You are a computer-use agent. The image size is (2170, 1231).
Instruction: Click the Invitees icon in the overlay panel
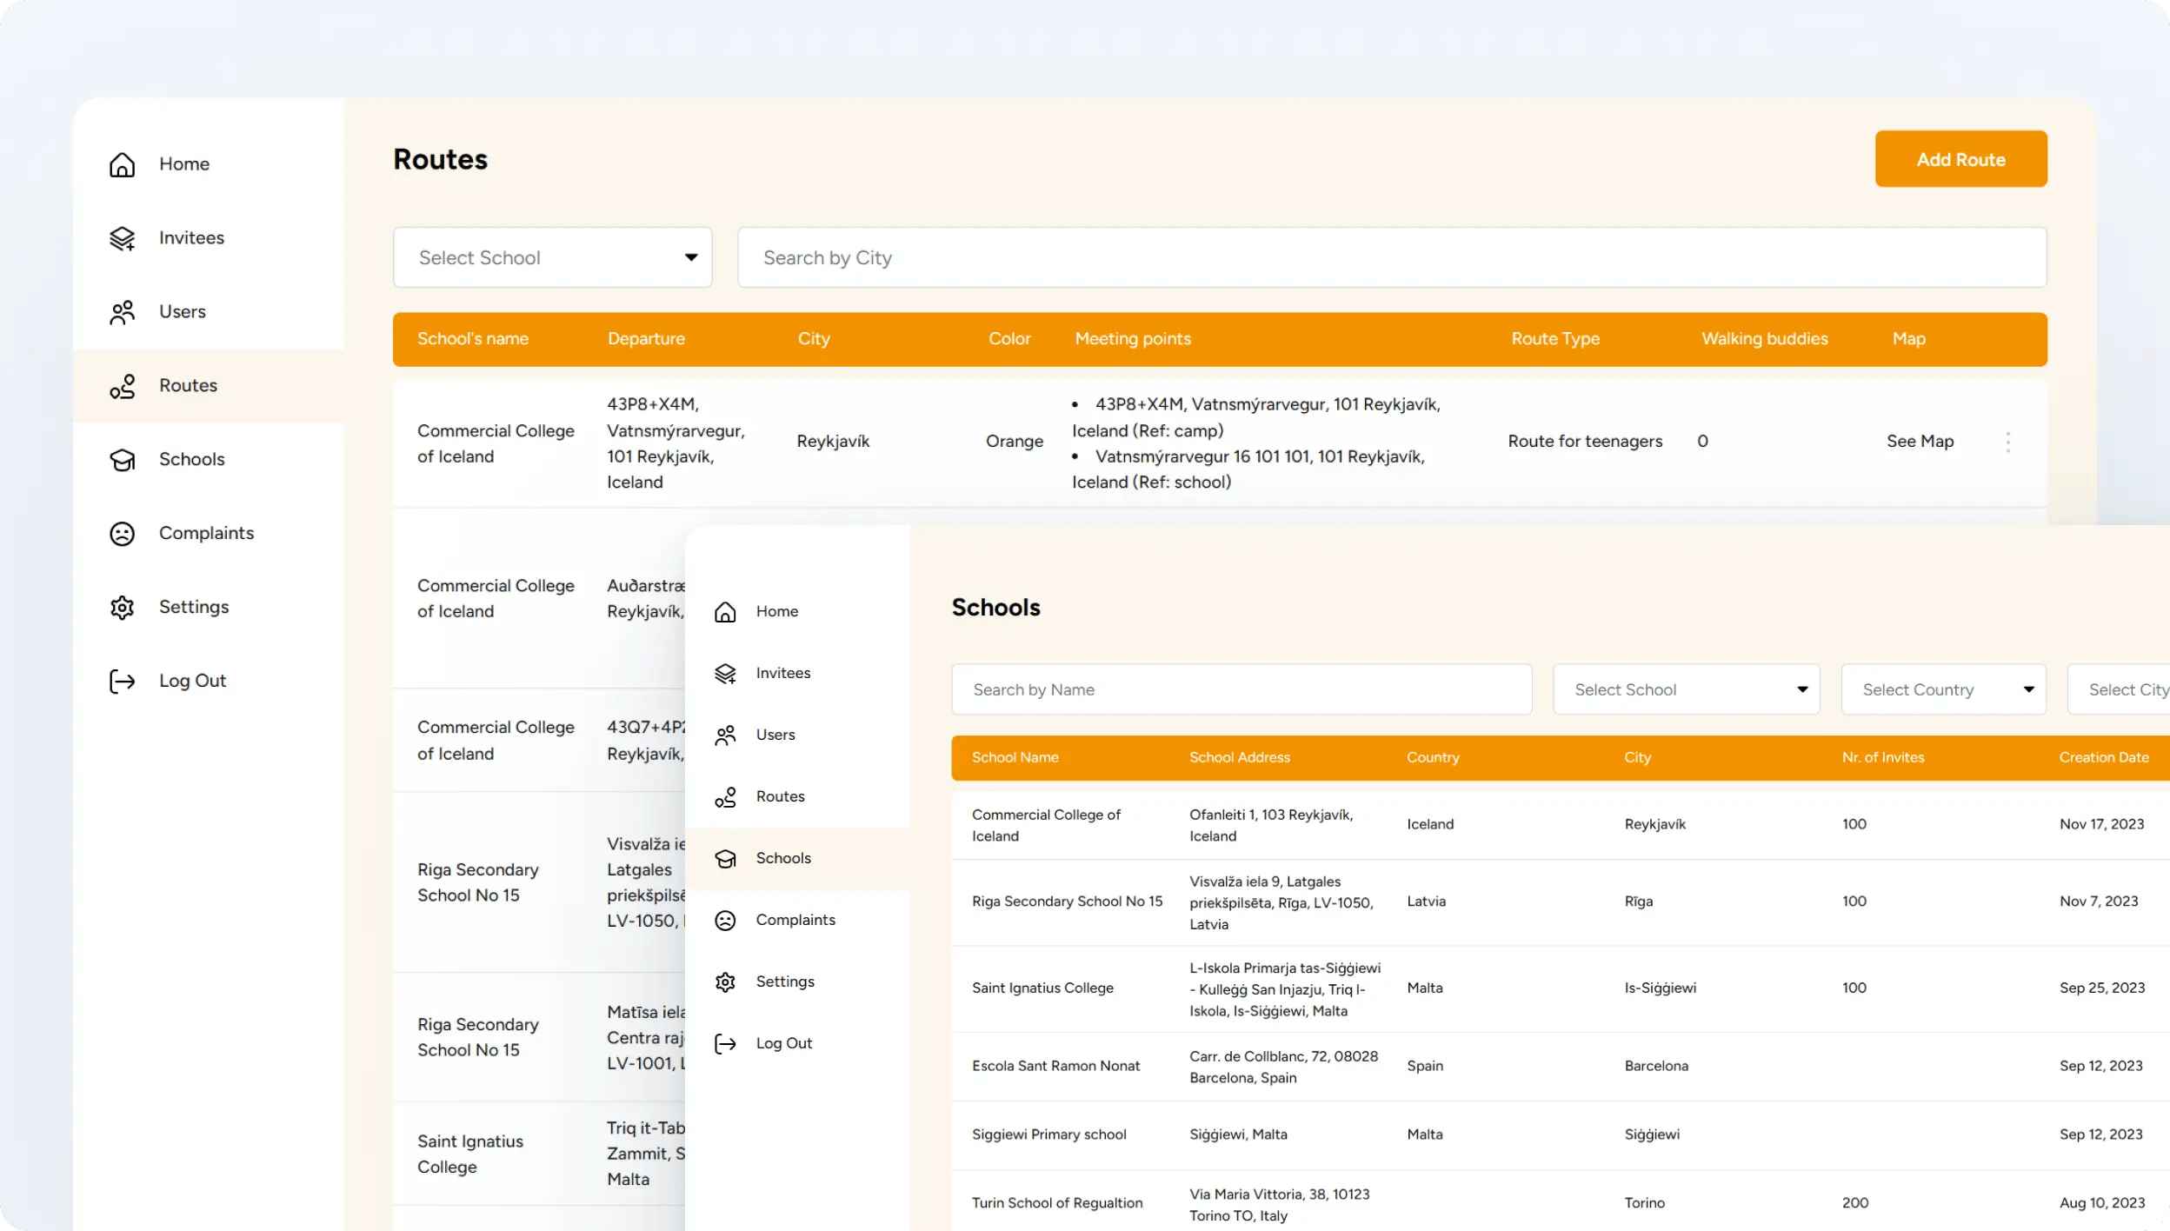(726, 673)
